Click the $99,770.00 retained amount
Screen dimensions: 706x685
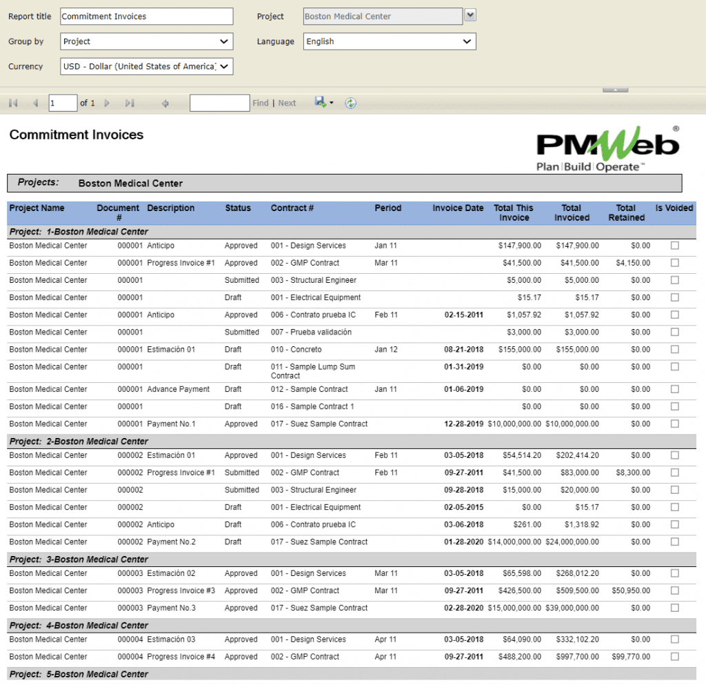[631, 657]
